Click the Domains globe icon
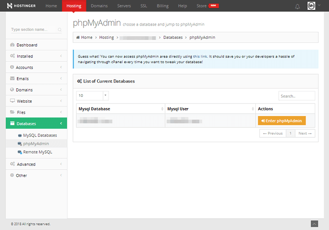 pyautogui.click(x=12, y=89)
